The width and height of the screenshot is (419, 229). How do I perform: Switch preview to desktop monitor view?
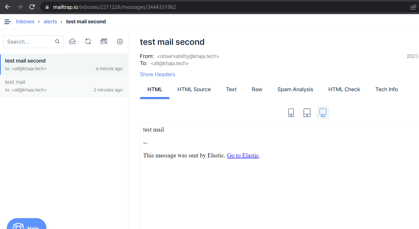[323, 112]
